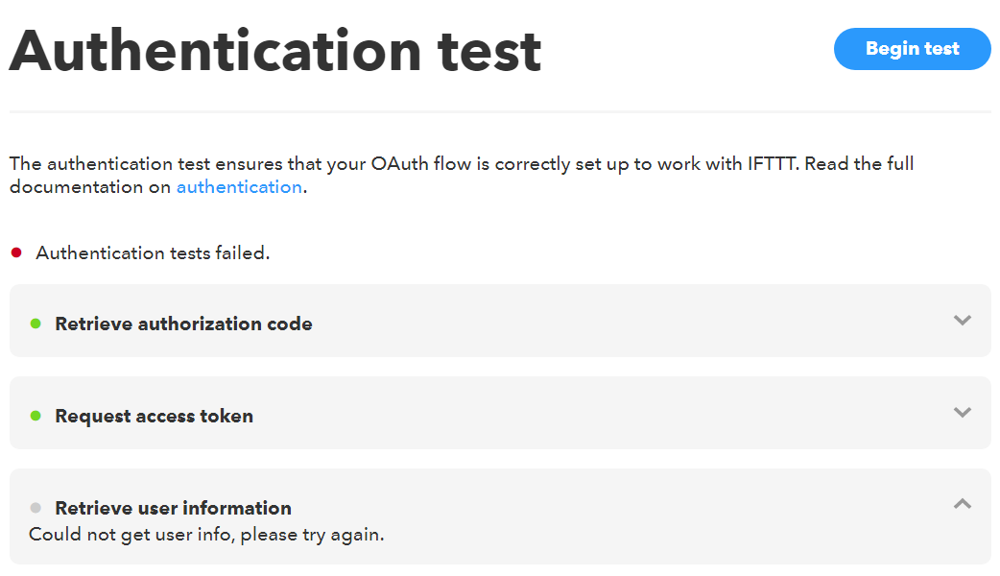The height and width of the screenshot is (576, 1000).
Task: Click green dot beside Request access token
Action: coord(36,416)
